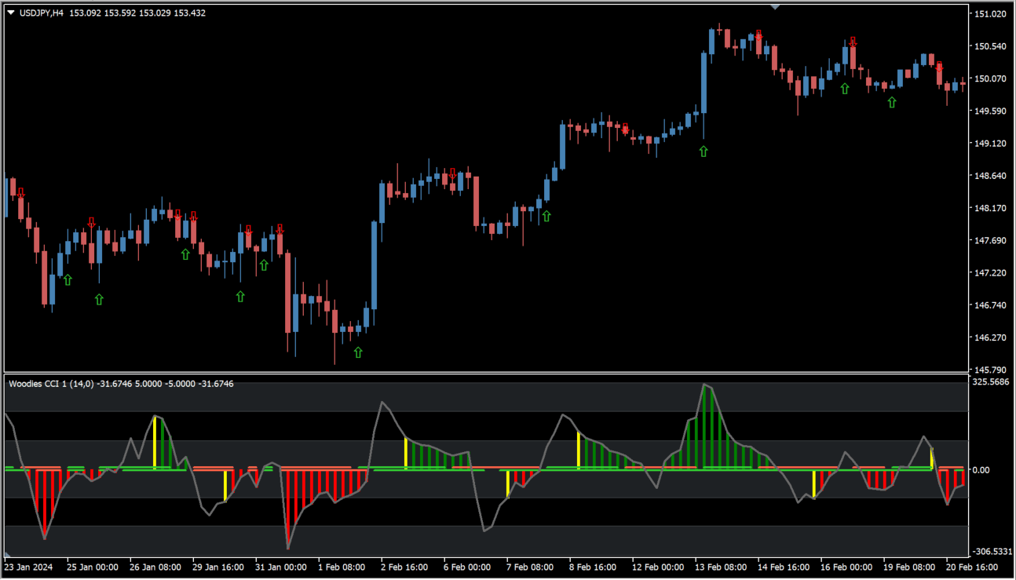Click the lowest green buy arrow on chart
The width and height of the screenshot is (1016, 580).
click(x=358, y=352)
